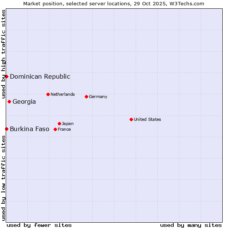Viewport: 228px width, 228px height.
Task: Click the Netherlands red data point
Action: (48, 94)
